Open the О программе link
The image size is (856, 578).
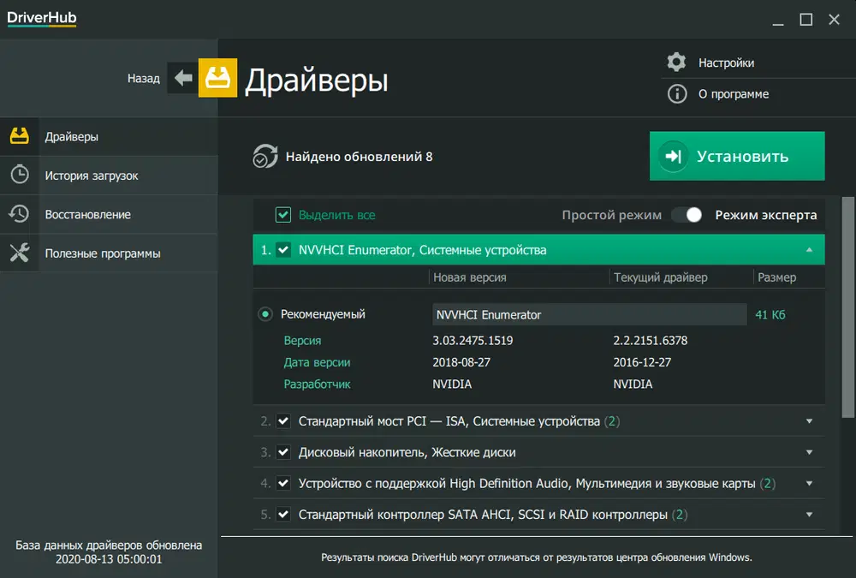tap(734, 94)
